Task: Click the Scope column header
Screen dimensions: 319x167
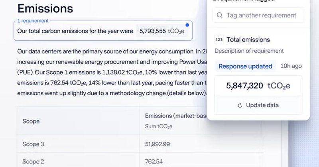Action: (31, 121)
